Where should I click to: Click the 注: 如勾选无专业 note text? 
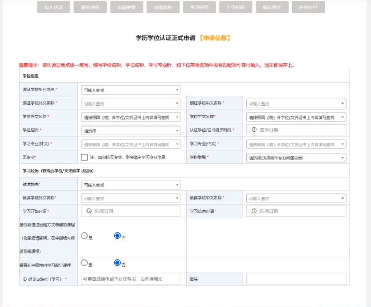[x=128, y=157]
